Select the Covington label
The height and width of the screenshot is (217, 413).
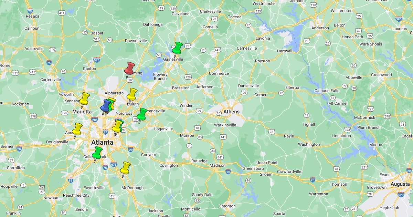tap(169, 165)
